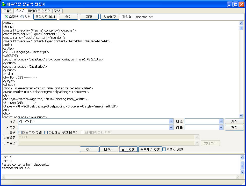Click the Font CSS comment line

click(20, 77)
